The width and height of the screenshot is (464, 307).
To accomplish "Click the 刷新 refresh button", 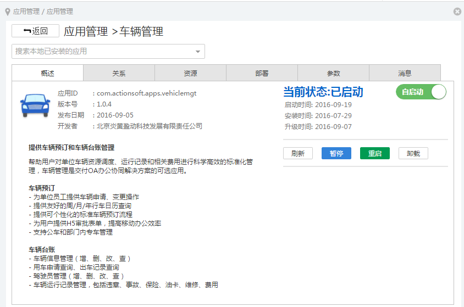I will pos(297,153).
